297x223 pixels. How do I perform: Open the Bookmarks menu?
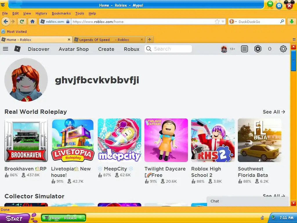[61, 13]
